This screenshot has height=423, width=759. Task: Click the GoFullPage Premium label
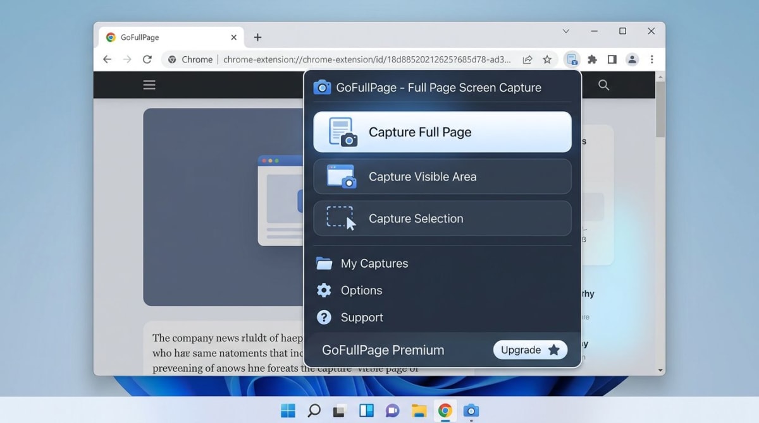click(383, 350)
